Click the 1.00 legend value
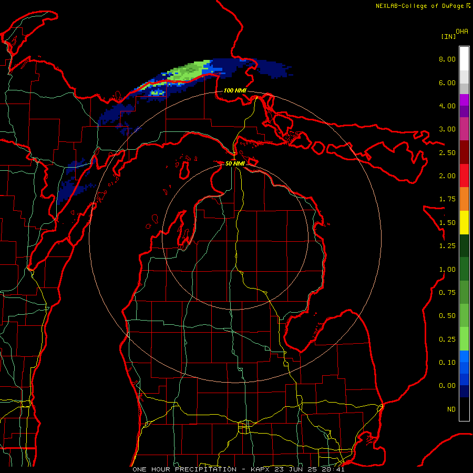This screenshot has height=473, width=473. point(447,270)
